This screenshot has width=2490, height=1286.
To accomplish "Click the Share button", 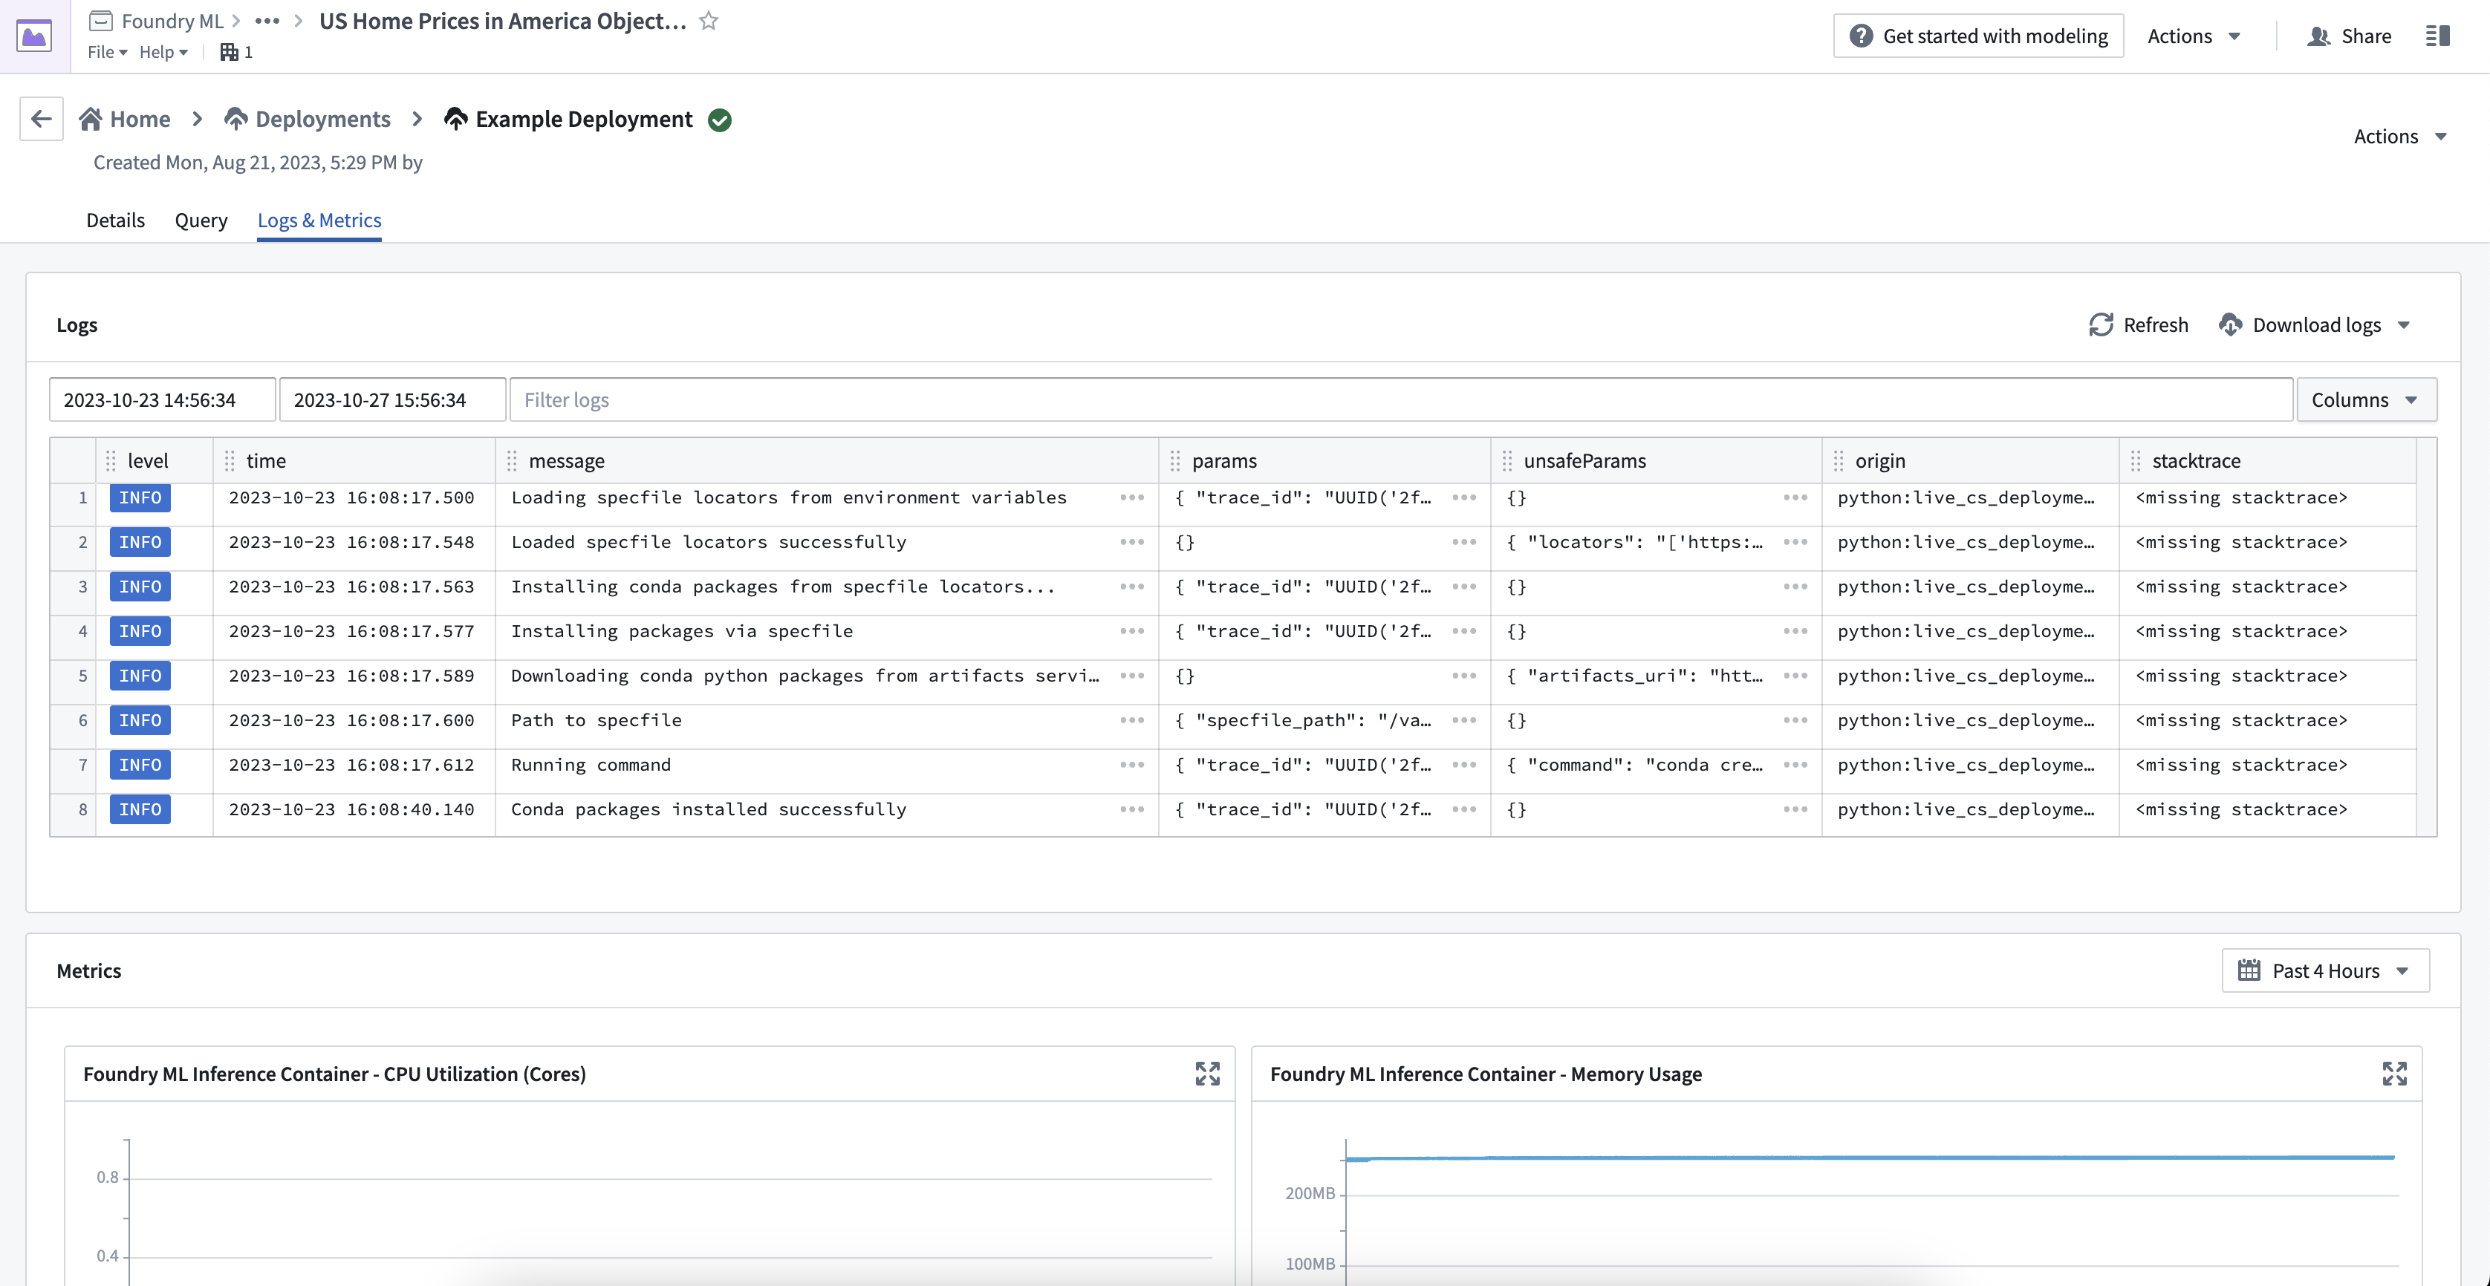I will coord(2349,36).
